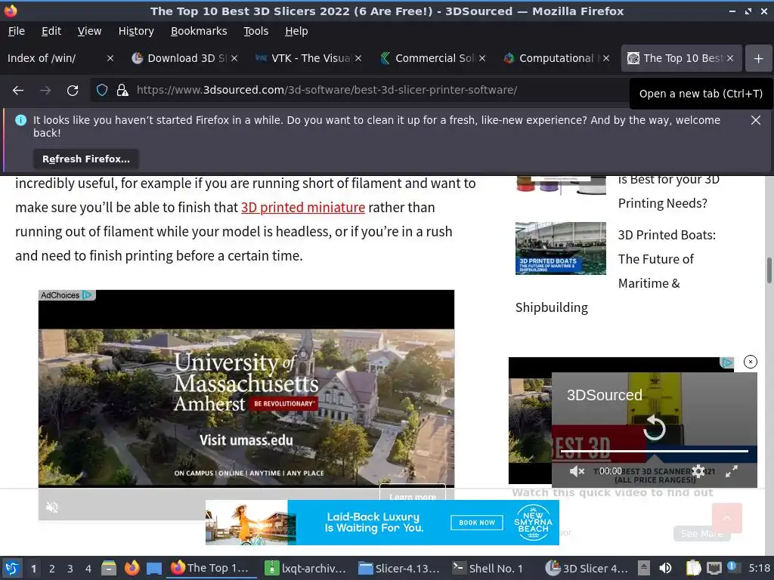
Task: Open the clipboard manager tray icon
Action: tap(693, 568)
